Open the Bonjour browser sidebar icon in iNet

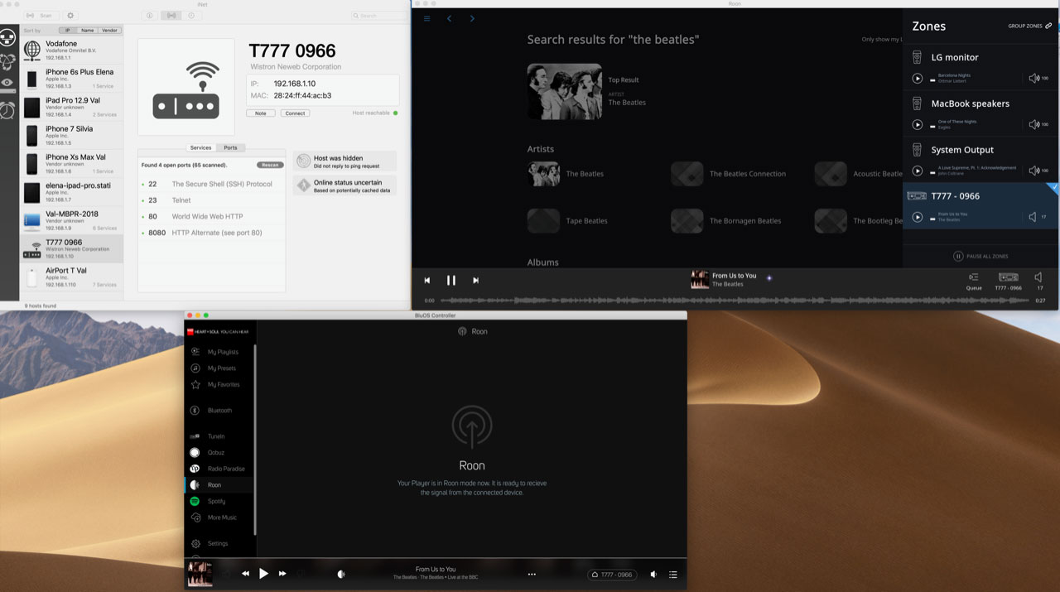[x=7, y=60]
